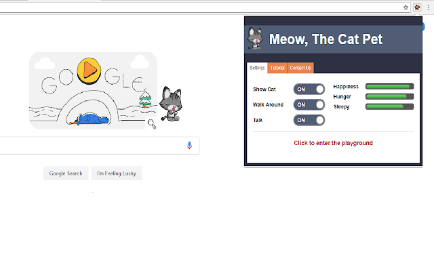Click the "Meow, The Cat Pet" title
This screenshot has width=434, height=271.
point(325,39)
